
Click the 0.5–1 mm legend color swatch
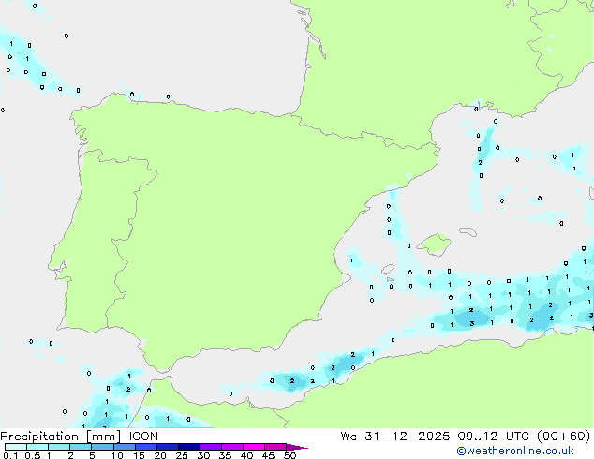37,447
